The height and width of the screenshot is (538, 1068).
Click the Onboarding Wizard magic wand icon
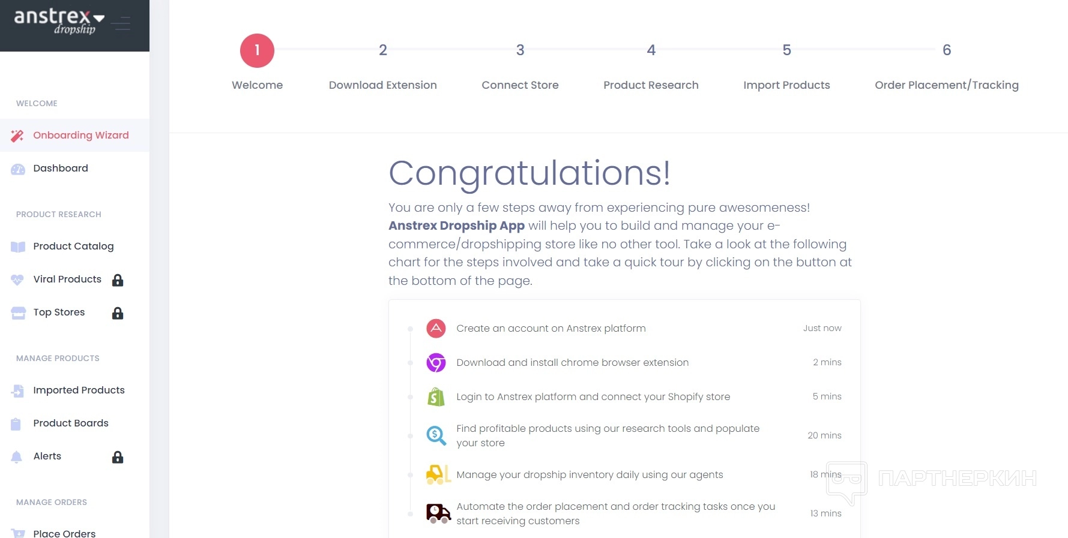click(17, 136)
